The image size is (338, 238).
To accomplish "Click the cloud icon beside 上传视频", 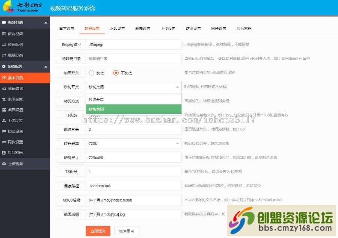I will pos(4,164).
